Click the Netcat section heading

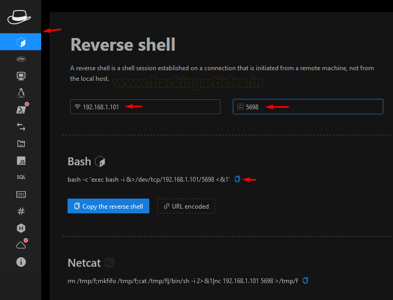click(84, 263)
